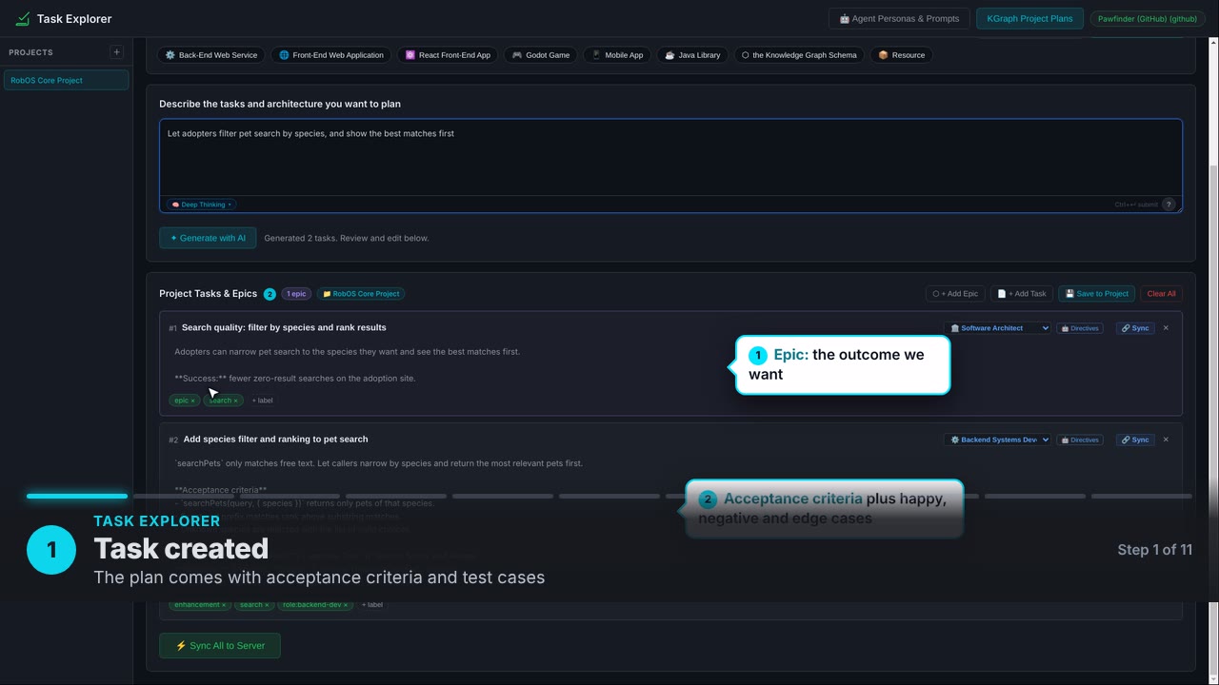Select RobOS Core Project in sidebar
This screenshot has width=1219, height=685.
click(66, 80)
